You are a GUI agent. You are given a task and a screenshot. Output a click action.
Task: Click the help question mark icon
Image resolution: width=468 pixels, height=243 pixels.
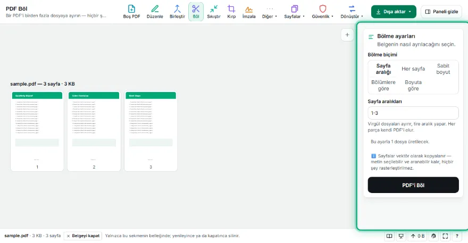click(x=457, y=236)
